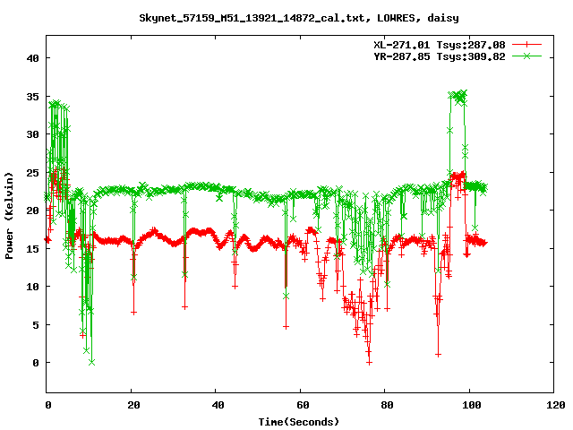Select legend entry YR-287.85 Tsys:309.82

click(440, 56)
